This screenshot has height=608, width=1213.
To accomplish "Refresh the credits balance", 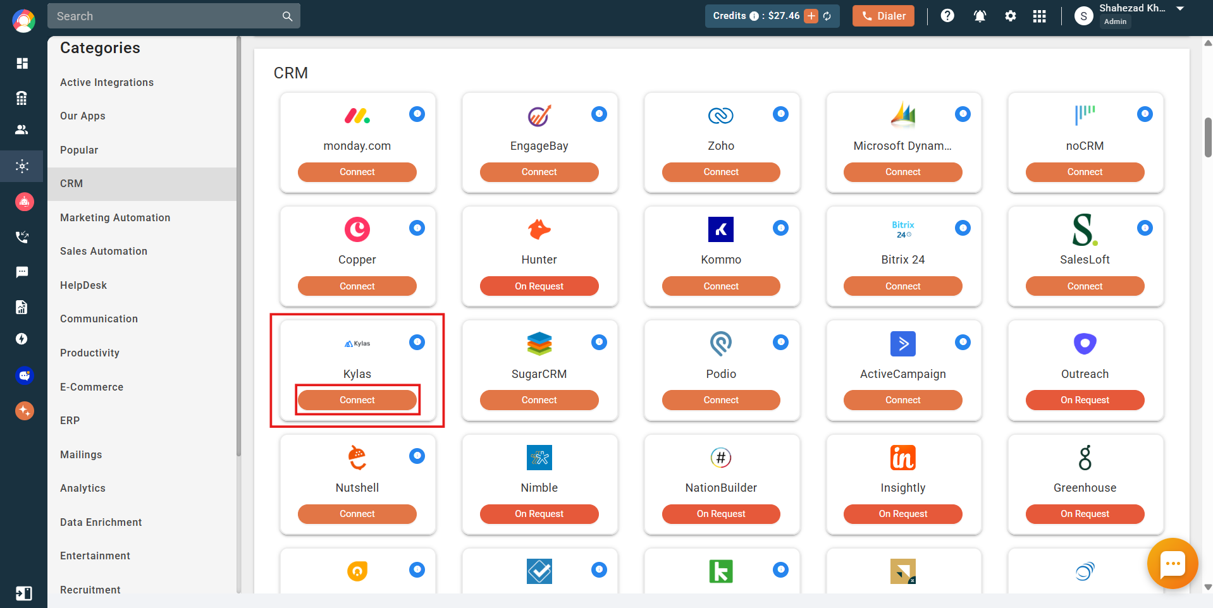I will pos(827,16).
